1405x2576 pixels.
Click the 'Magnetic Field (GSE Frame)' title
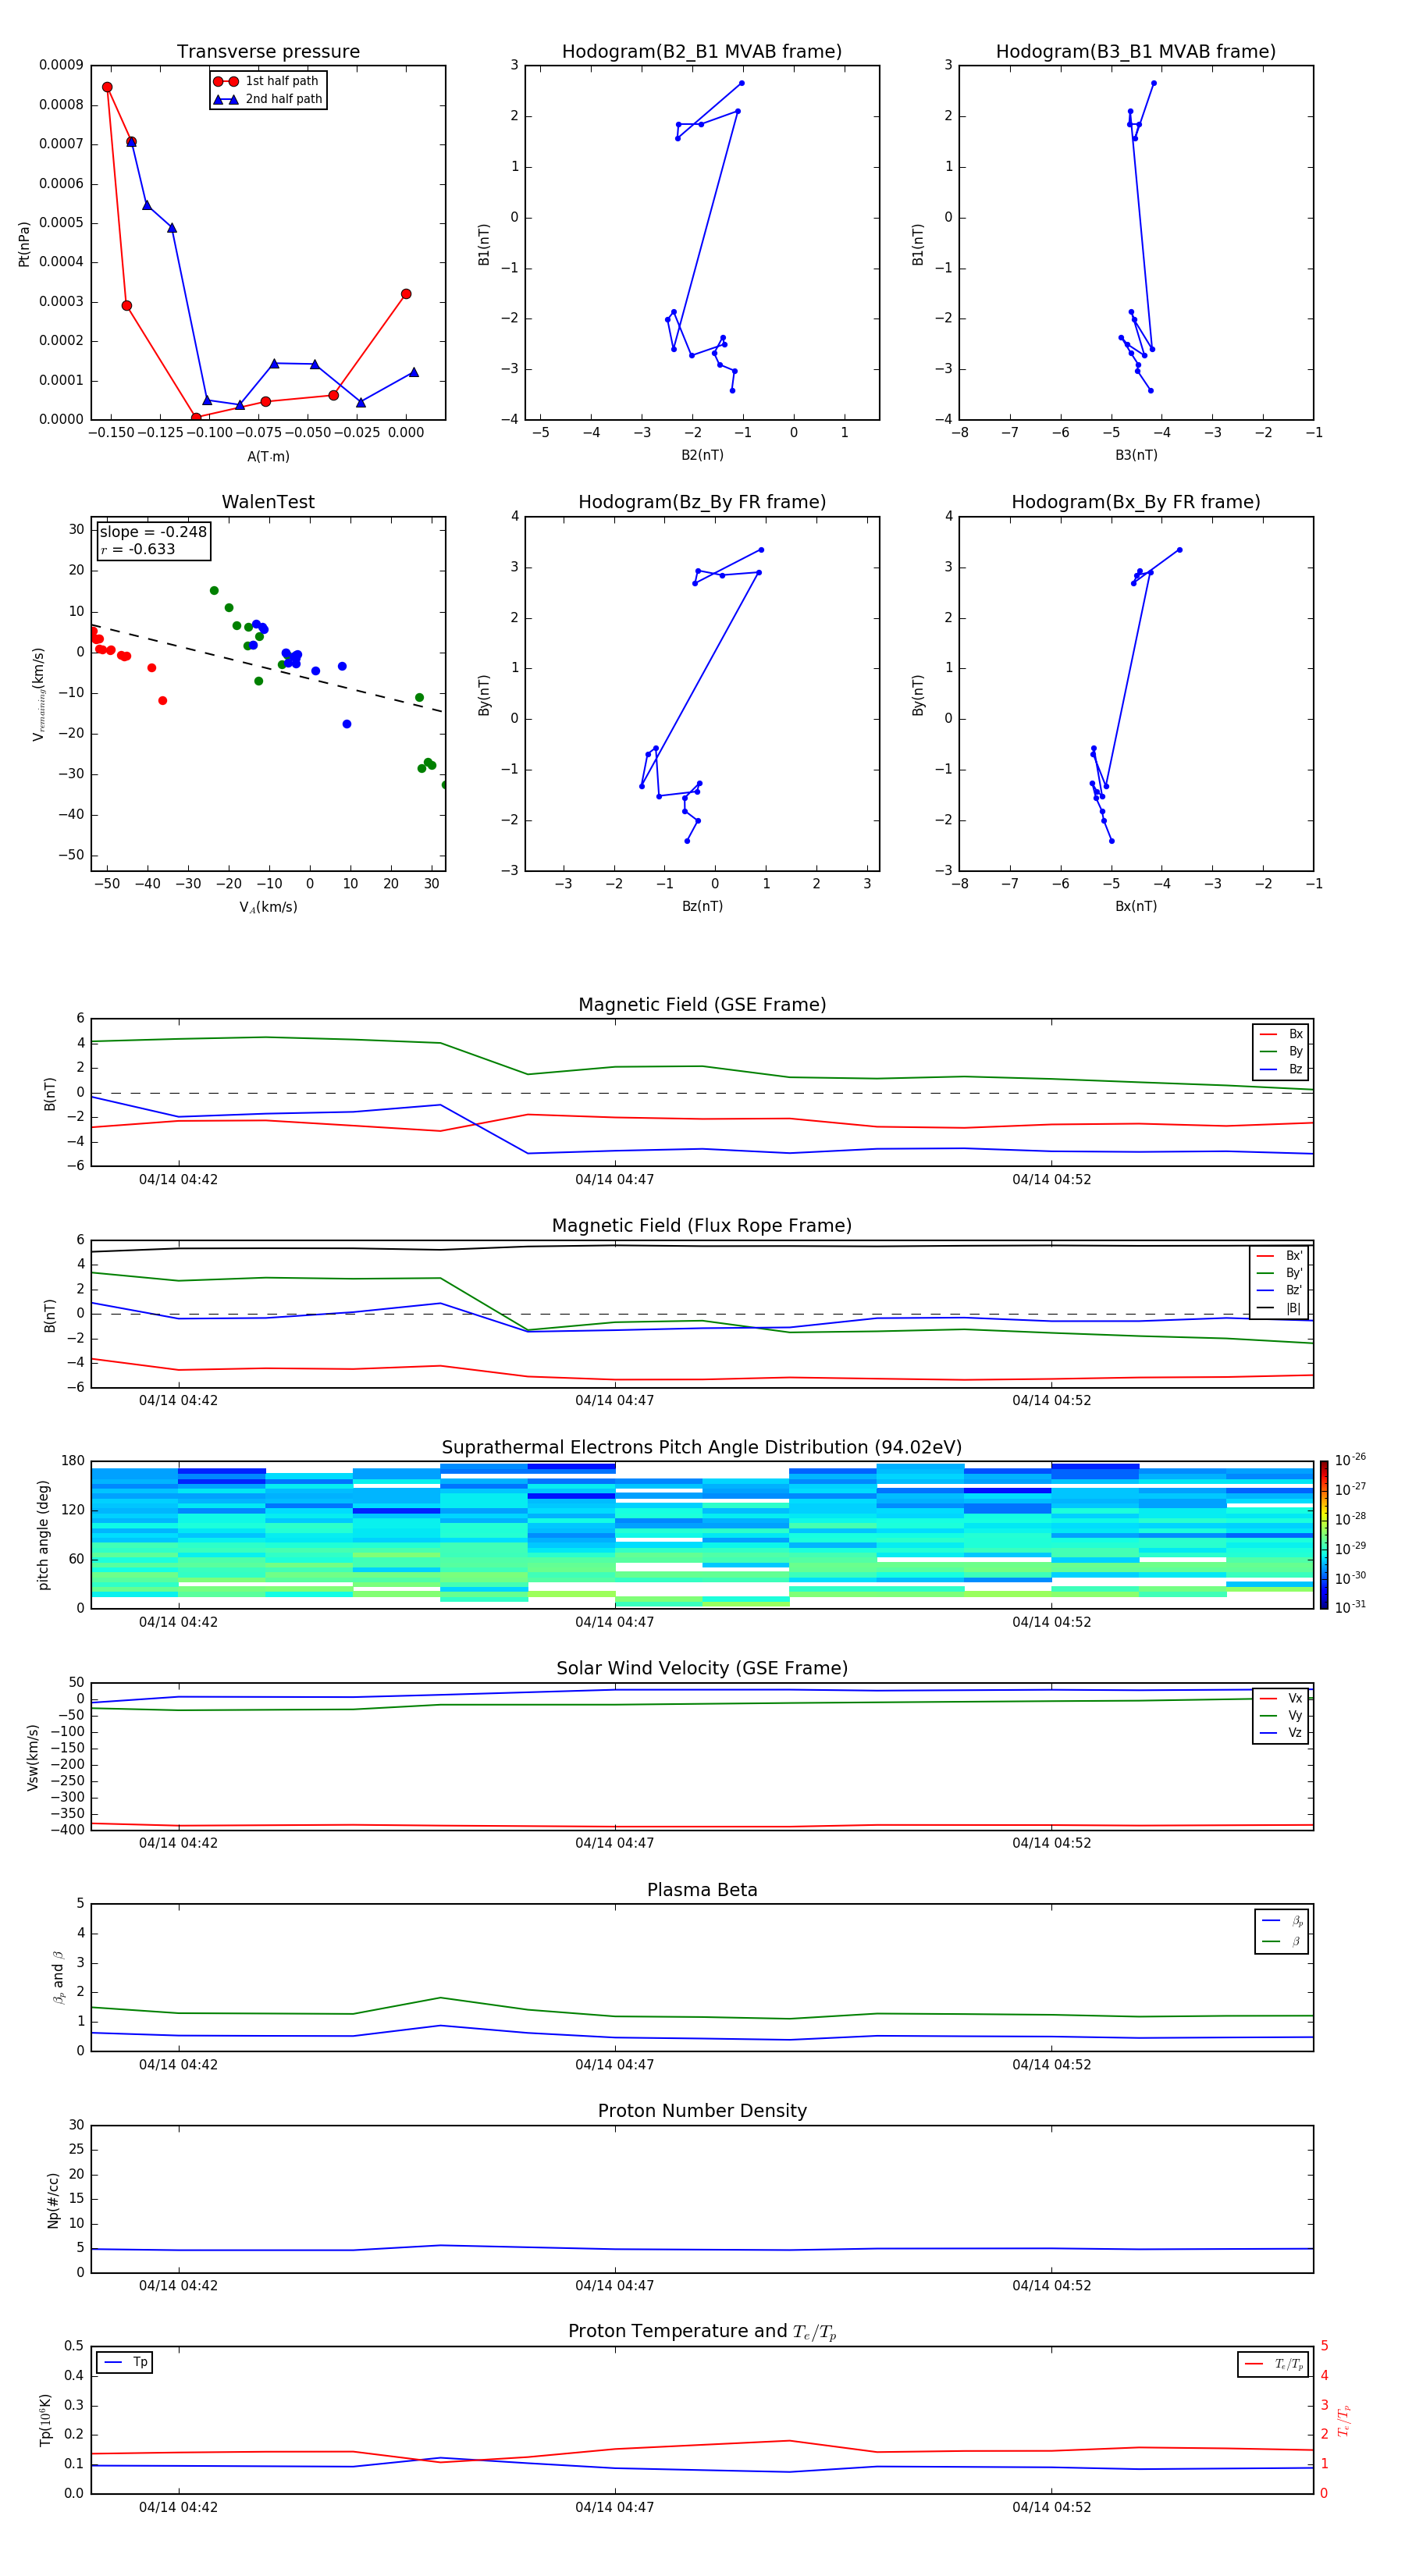(702, 1005)
